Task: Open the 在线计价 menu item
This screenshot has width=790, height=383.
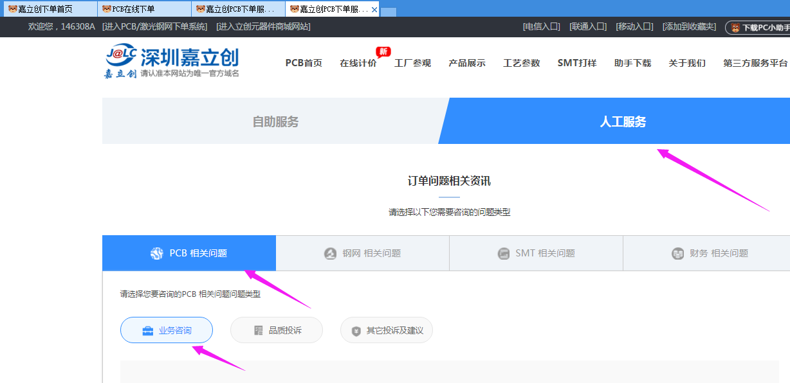Action: click(x=358, y=63)
